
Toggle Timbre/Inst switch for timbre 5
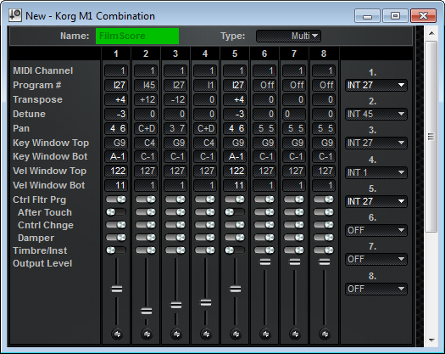point(235,250)
